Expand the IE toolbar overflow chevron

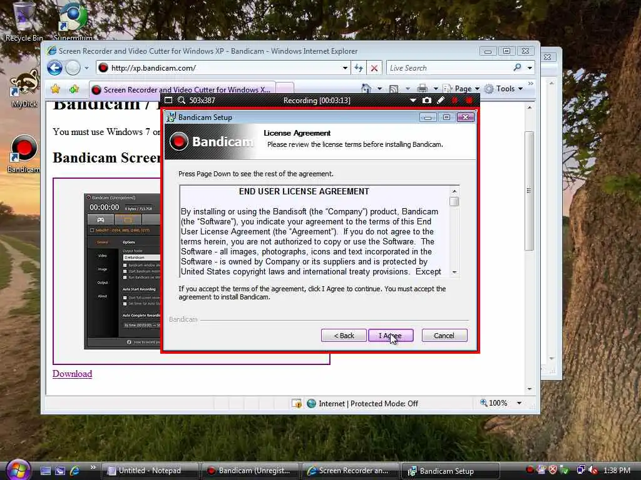531,84
